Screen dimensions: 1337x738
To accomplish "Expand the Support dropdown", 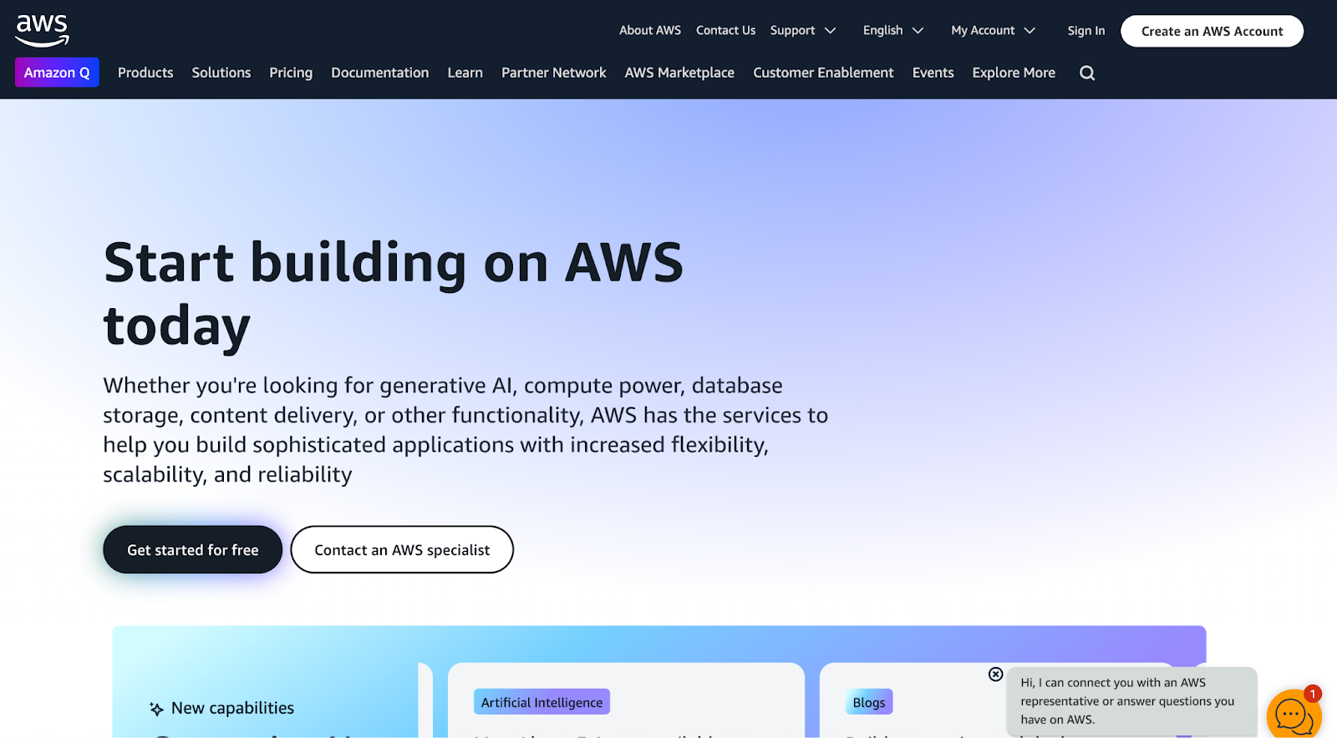I will tap(802, 30).
